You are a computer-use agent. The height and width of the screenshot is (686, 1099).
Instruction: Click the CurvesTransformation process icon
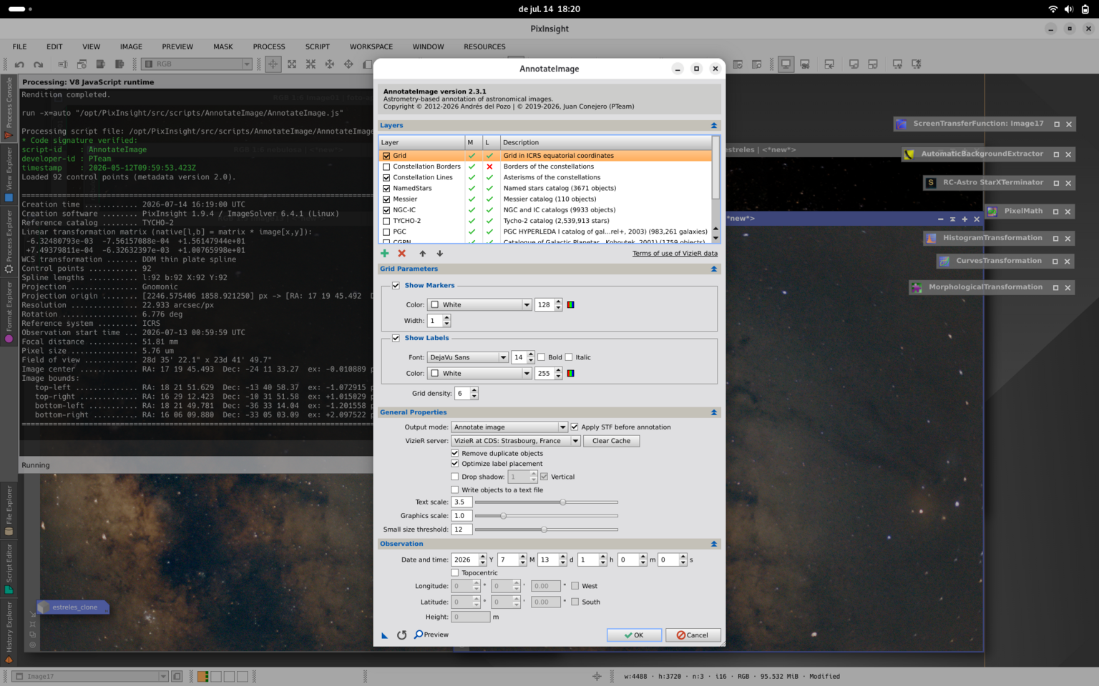tap(944, 261)
